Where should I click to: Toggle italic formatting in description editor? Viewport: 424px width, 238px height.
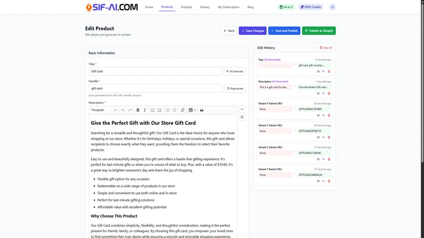pyautogui.click(x=145, y=110)
